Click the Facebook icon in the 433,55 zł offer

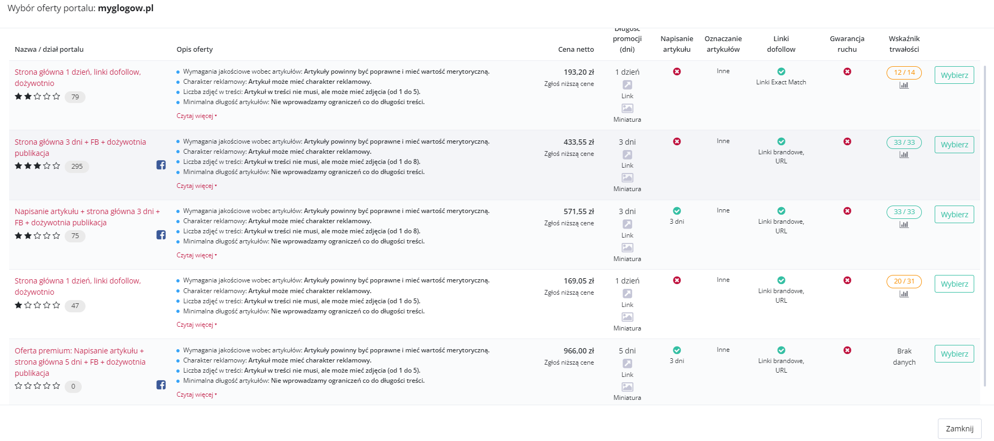161,165
